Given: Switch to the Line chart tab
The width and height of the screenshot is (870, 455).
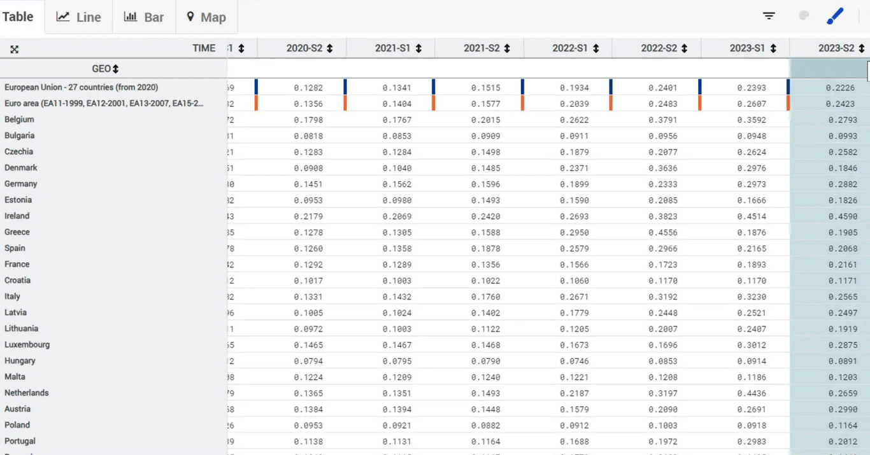Looking at the screenshot, I should click(78, 17).
